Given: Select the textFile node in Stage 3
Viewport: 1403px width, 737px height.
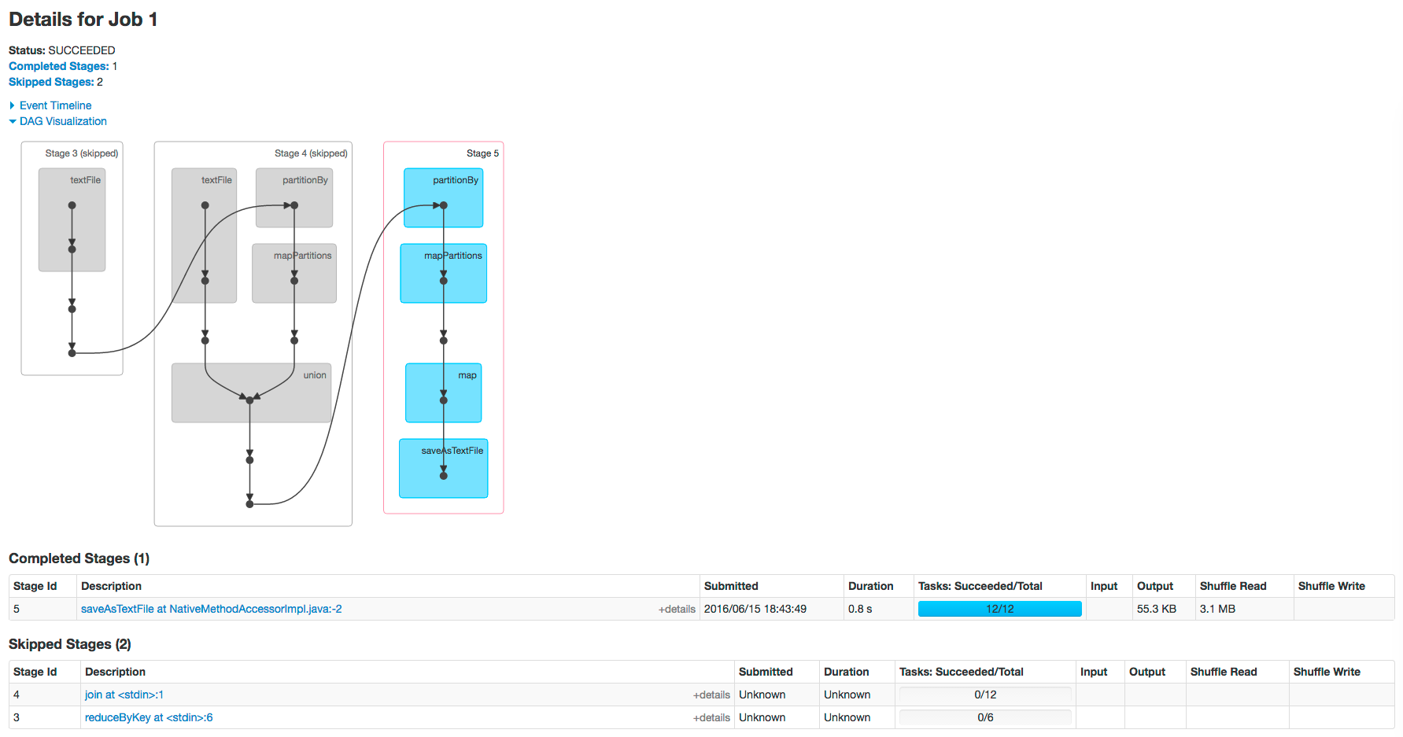Looking at the screenshot, I should (x=72, y=219).
